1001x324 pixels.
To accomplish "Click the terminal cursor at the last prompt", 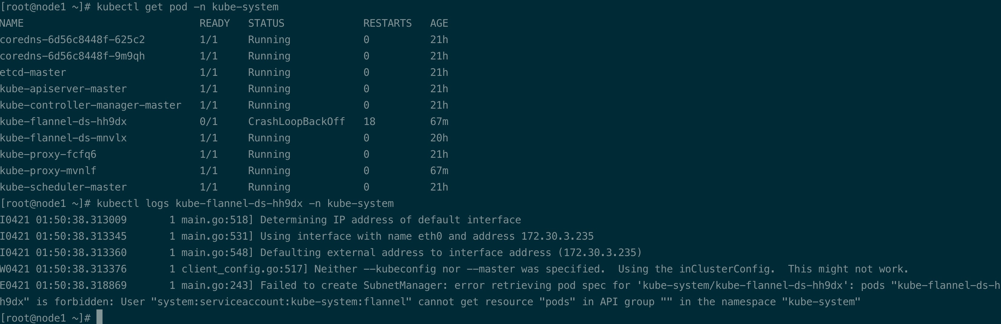I will (x=99, y=317).
